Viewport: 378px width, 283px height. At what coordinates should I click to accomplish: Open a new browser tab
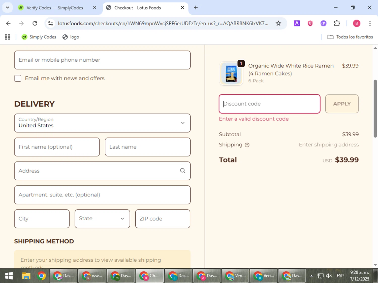click(196, 8)
